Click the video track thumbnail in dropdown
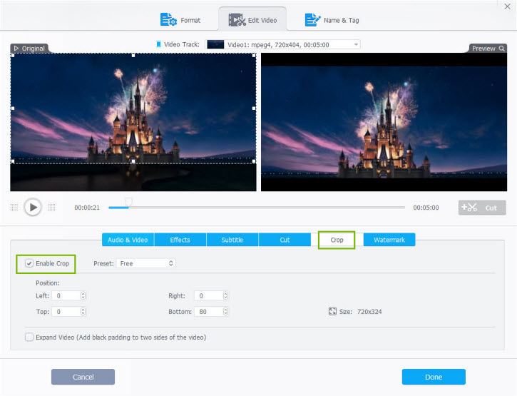 pyautogui.click(x=215, y=44)
